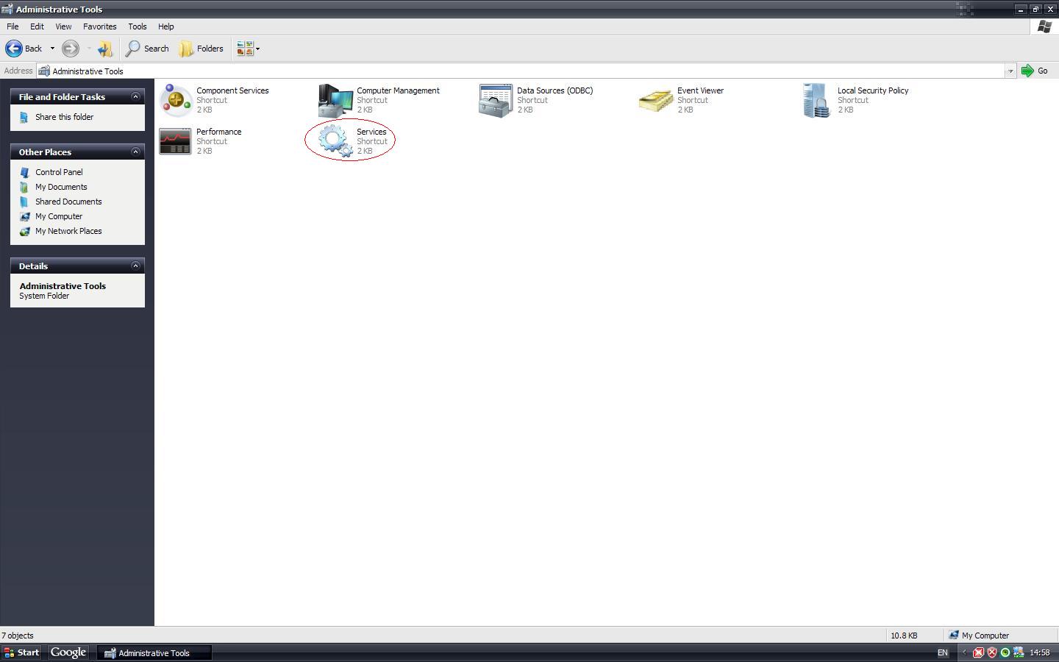This screenshot has height=662, width=1059.
Task: Toggle the Folders pane button
Action: tap(202, 49)
